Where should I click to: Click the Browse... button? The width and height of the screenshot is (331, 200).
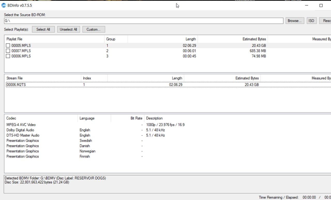pyautogui.click(x=295, y=21)
